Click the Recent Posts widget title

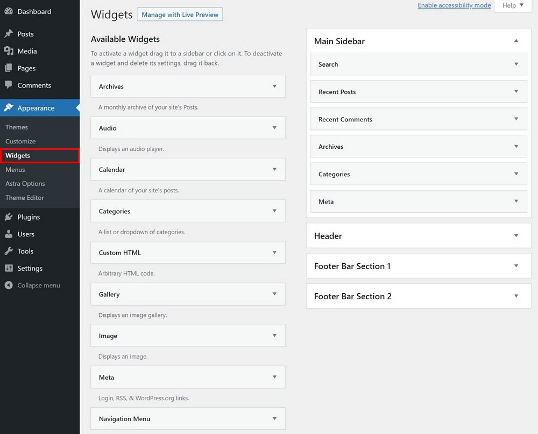(337, 92)
